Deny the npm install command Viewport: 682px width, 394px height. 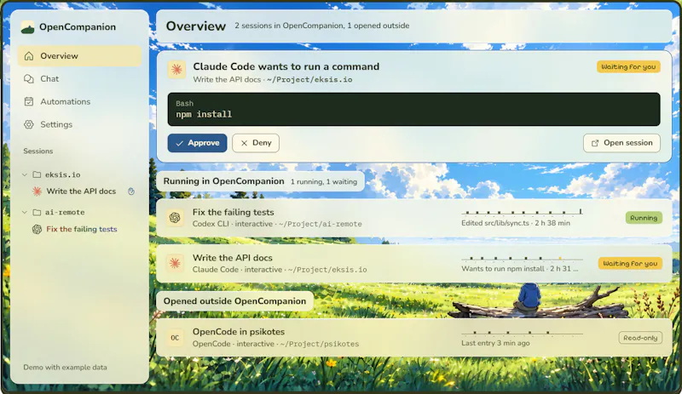coord(256,143)
